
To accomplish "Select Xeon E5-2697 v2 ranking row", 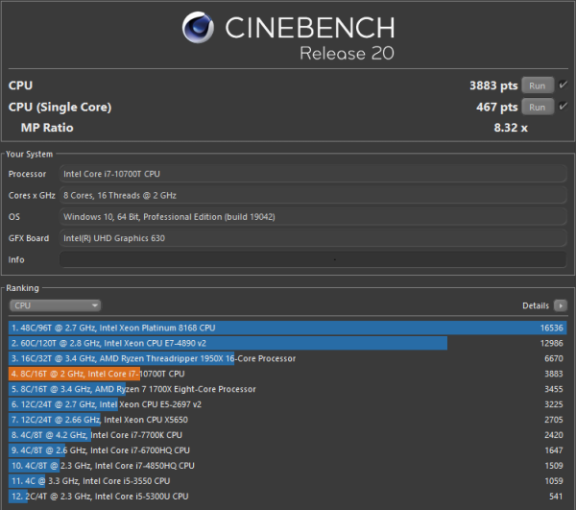I will click(288, 404).
